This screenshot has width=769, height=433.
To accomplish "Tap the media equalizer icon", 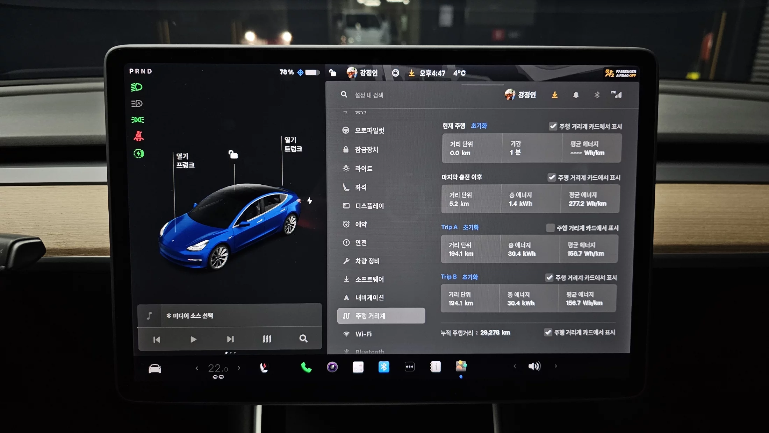I will 267,339.
